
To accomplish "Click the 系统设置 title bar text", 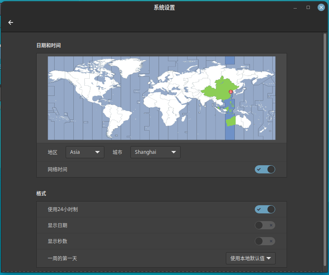I will pyautogui.click(x=164, y=7).
